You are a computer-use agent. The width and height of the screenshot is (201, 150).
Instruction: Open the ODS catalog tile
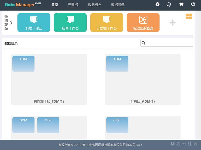(x=48, y=125)
